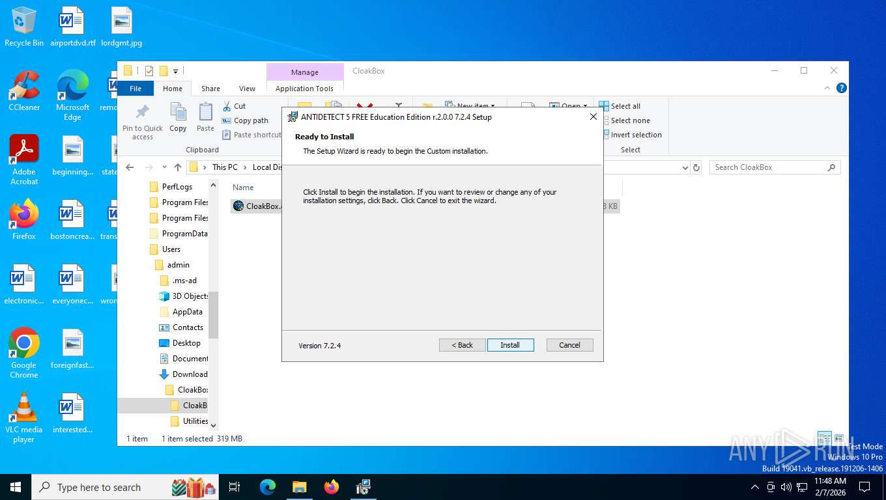Click Paste shortcut in the ribbon
The width and height of the screenshot is (886, 500).
(x=251, y=135)
